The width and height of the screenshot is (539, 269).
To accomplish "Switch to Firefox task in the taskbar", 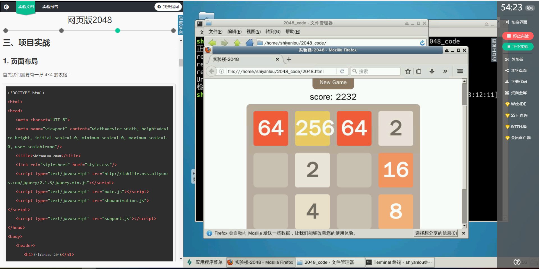I will [x=261, y=262].
